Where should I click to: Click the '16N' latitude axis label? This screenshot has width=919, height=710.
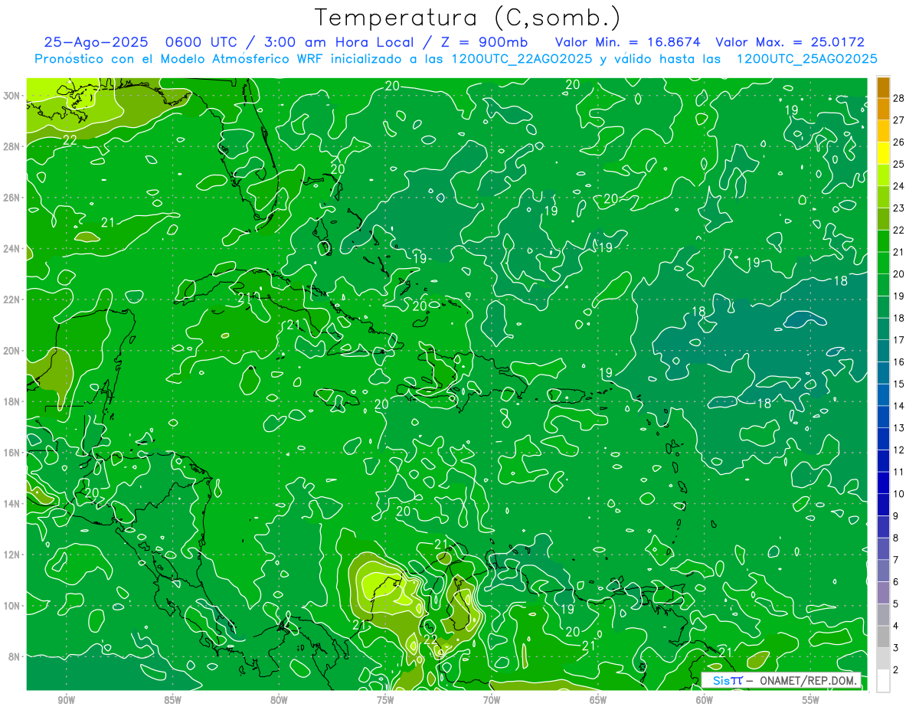click(11, 453)
